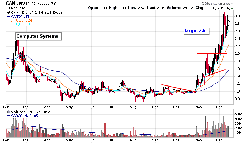Click the Last 2.86 value
This screenshot has width=248, height=143.
coord(156,8)
